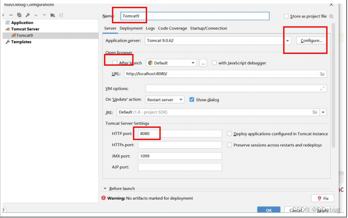
Task: Click the Open browser section label
Action: (x=119, y=52)
